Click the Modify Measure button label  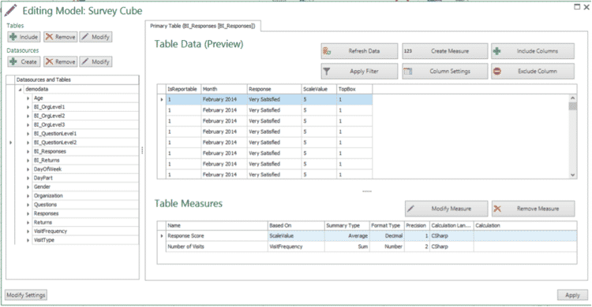click(451, 209)
